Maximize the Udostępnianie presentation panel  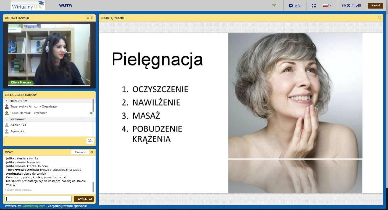tap(379, 18)
